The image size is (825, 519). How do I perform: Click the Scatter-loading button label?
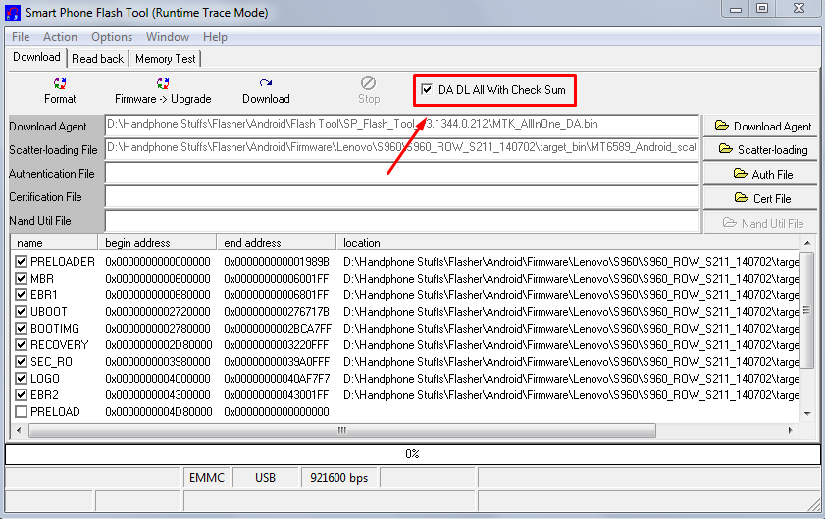(772, 150)
